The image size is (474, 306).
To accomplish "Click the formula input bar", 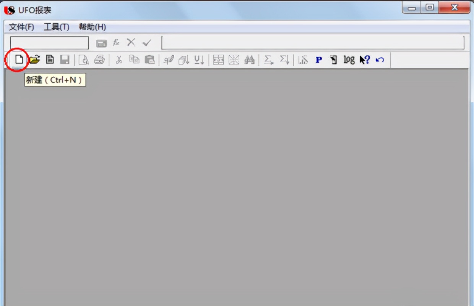I will coord(313,43).
